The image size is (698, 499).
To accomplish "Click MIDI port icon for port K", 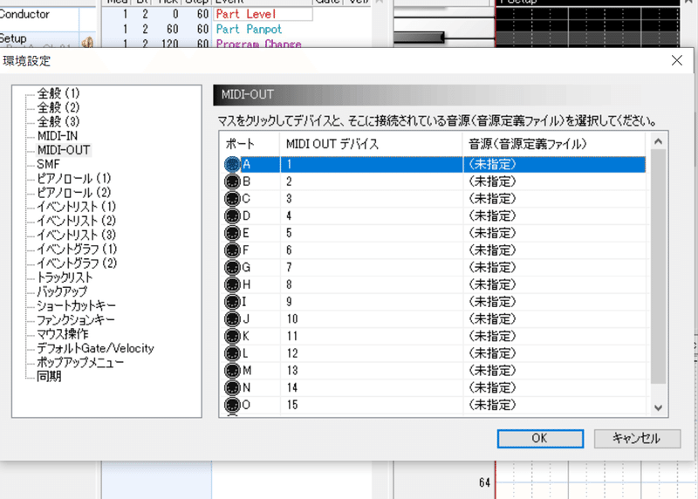I will pyautogui.click(x=232, y=336).
